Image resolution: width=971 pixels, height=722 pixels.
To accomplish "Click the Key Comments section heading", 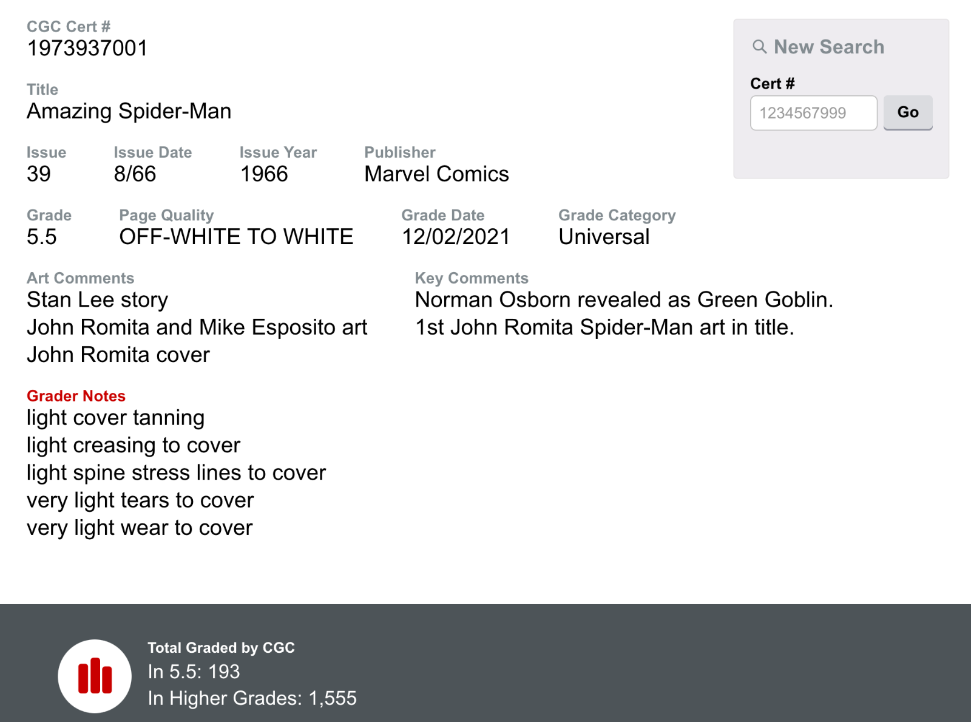I will click(x=472, y=278).
